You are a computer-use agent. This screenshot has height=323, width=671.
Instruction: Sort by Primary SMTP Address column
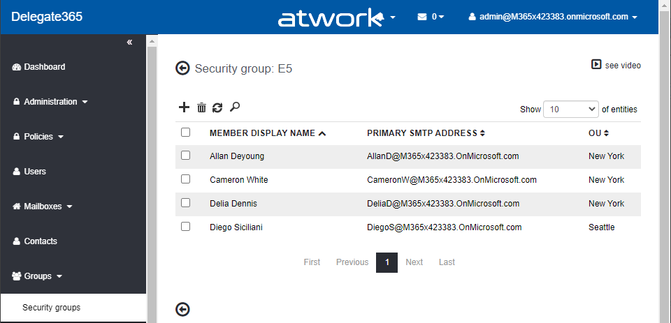(426, 133)
